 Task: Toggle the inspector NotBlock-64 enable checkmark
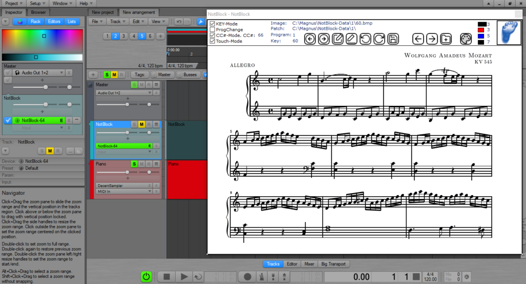[x=8, y=120]
